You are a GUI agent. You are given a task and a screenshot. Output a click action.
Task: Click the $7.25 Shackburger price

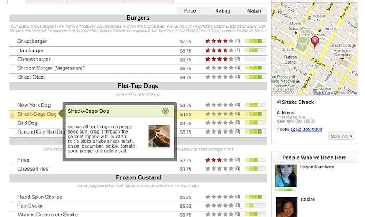tap(185, 42)
